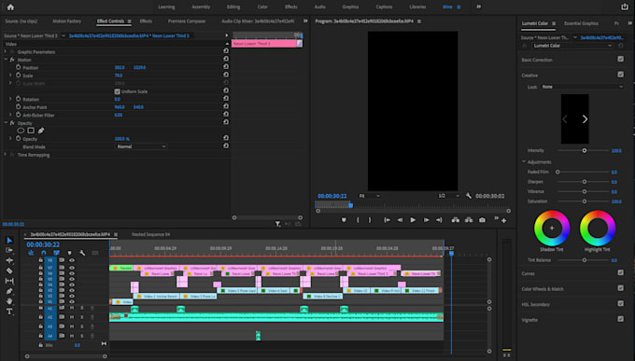Select the Razor tool

tap(9, 271)
